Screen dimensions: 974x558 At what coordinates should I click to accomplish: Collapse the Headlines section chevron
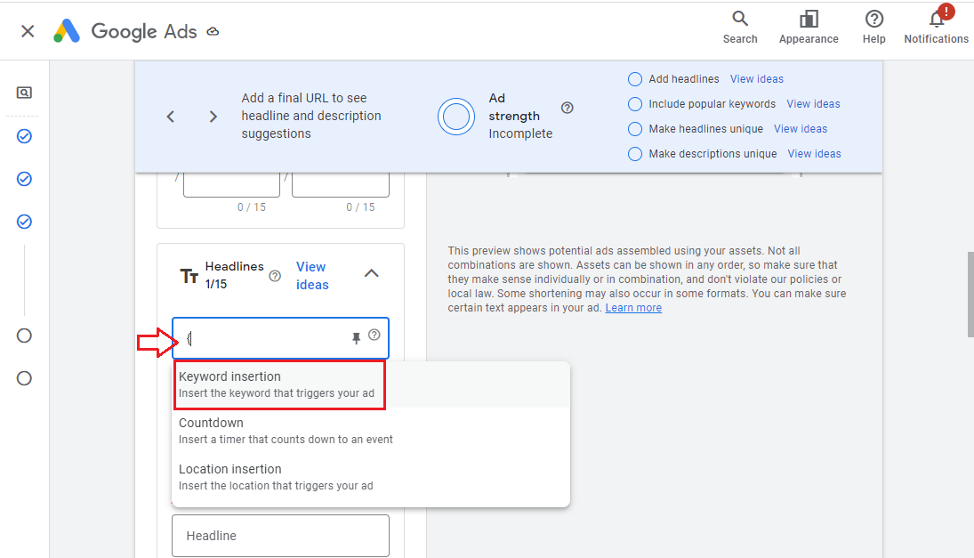[372, 274]
